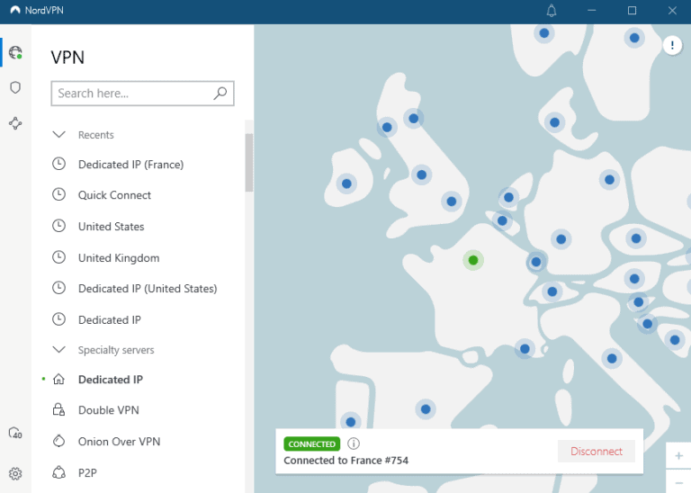Click the notification bell icon
Image resolution: width=691 pixels, height=493 pixels.
552,11
